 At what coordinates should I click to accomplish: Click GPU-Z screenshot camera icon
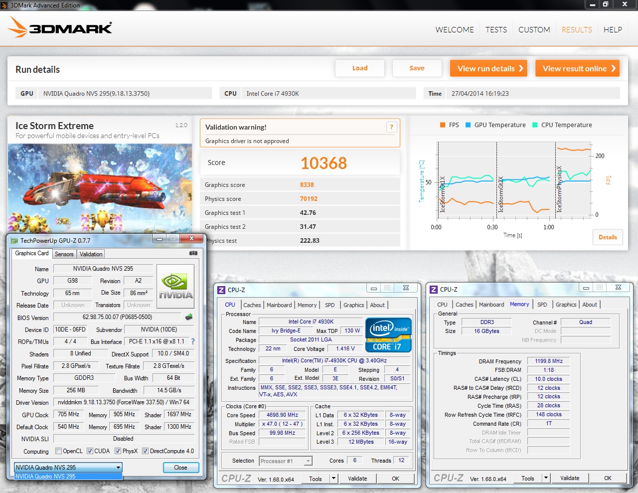(193, 253)
